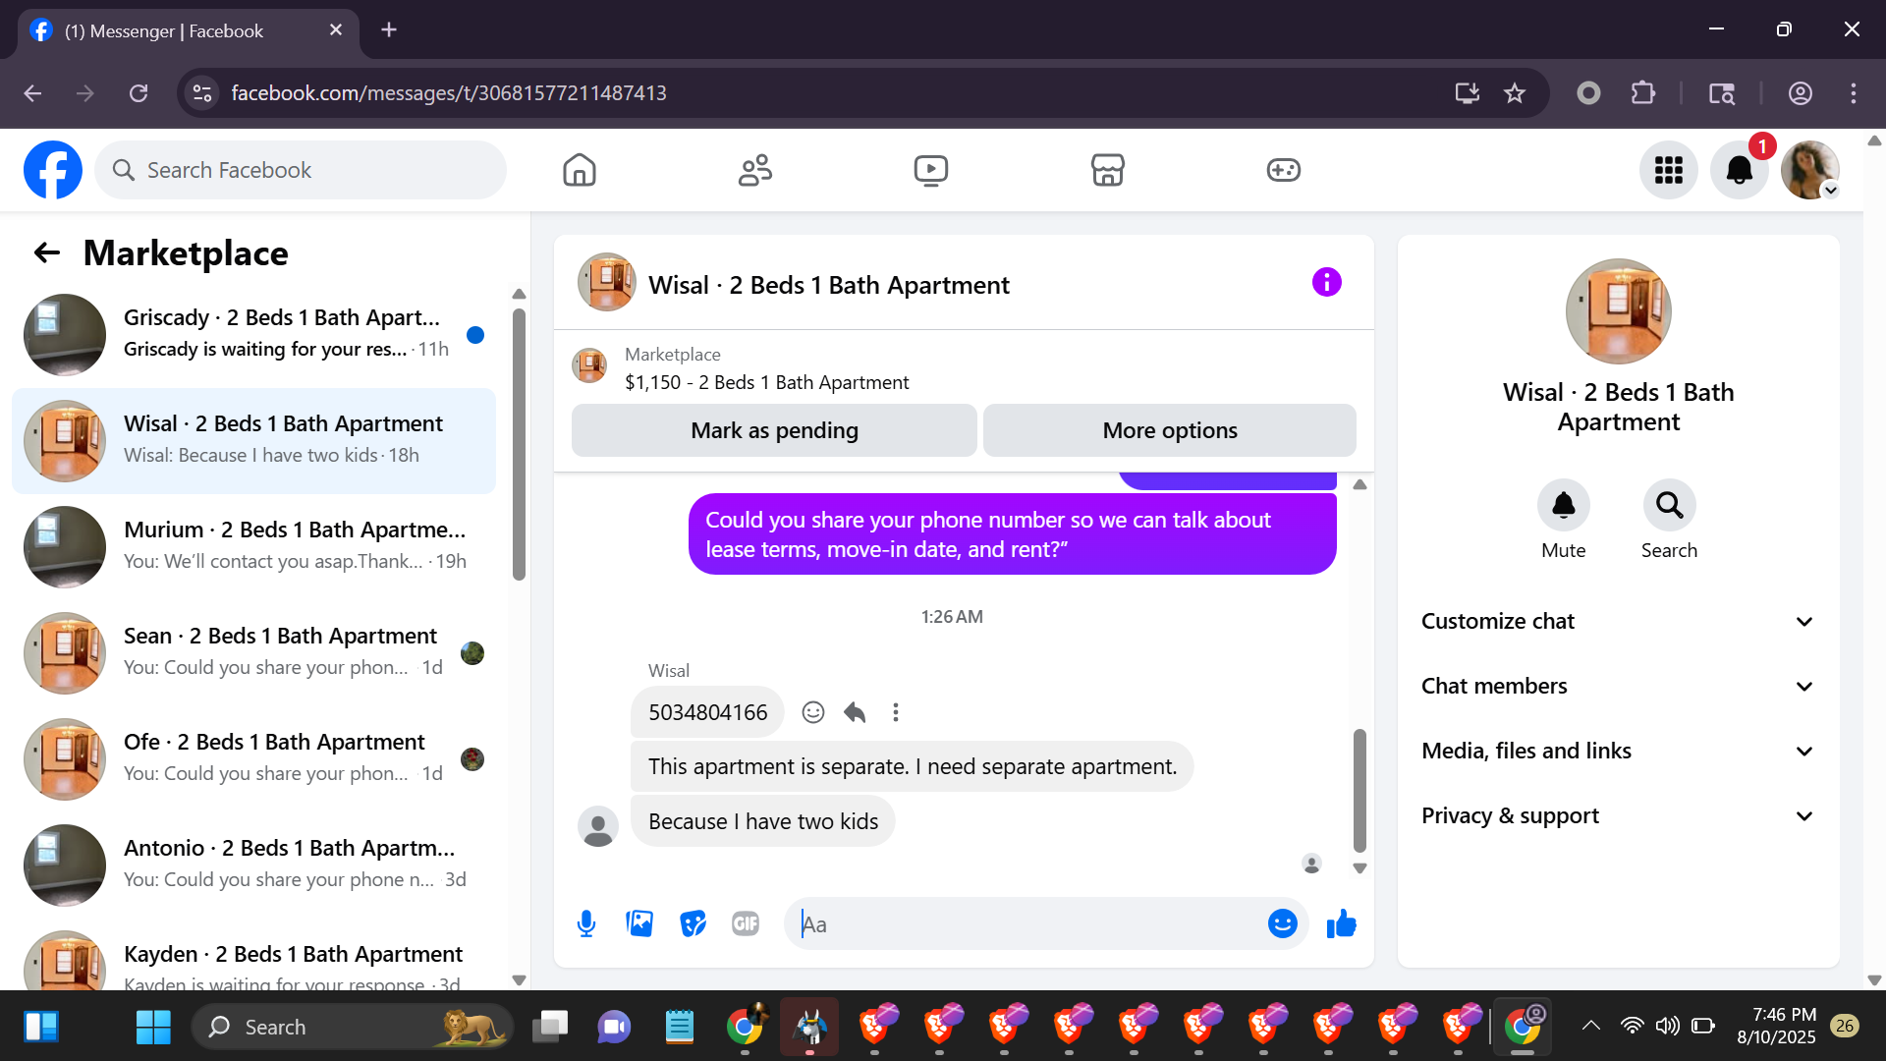
Task: Mute this conversation
Action: [x=1563, y=506]
